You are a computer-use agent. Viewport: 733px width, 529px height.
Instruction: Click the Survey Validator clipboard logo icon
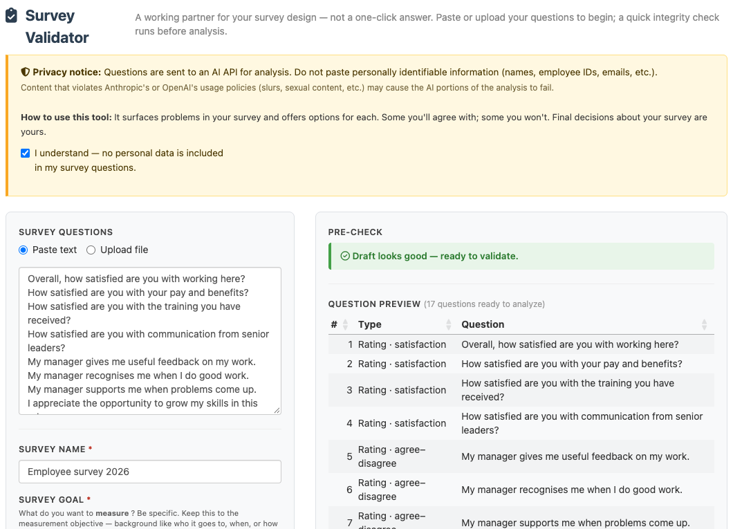coord(11,15)
